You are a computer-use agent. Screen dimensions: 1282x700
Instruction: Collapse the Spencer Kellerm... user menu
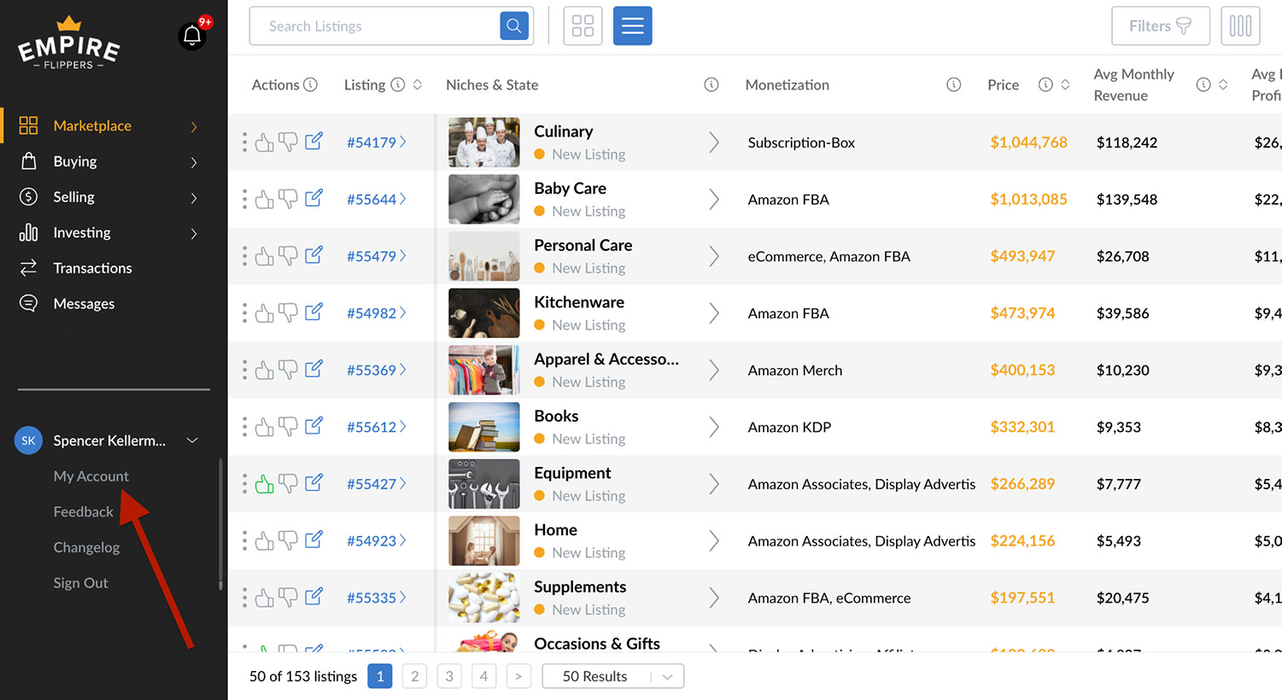click(192, 440)
